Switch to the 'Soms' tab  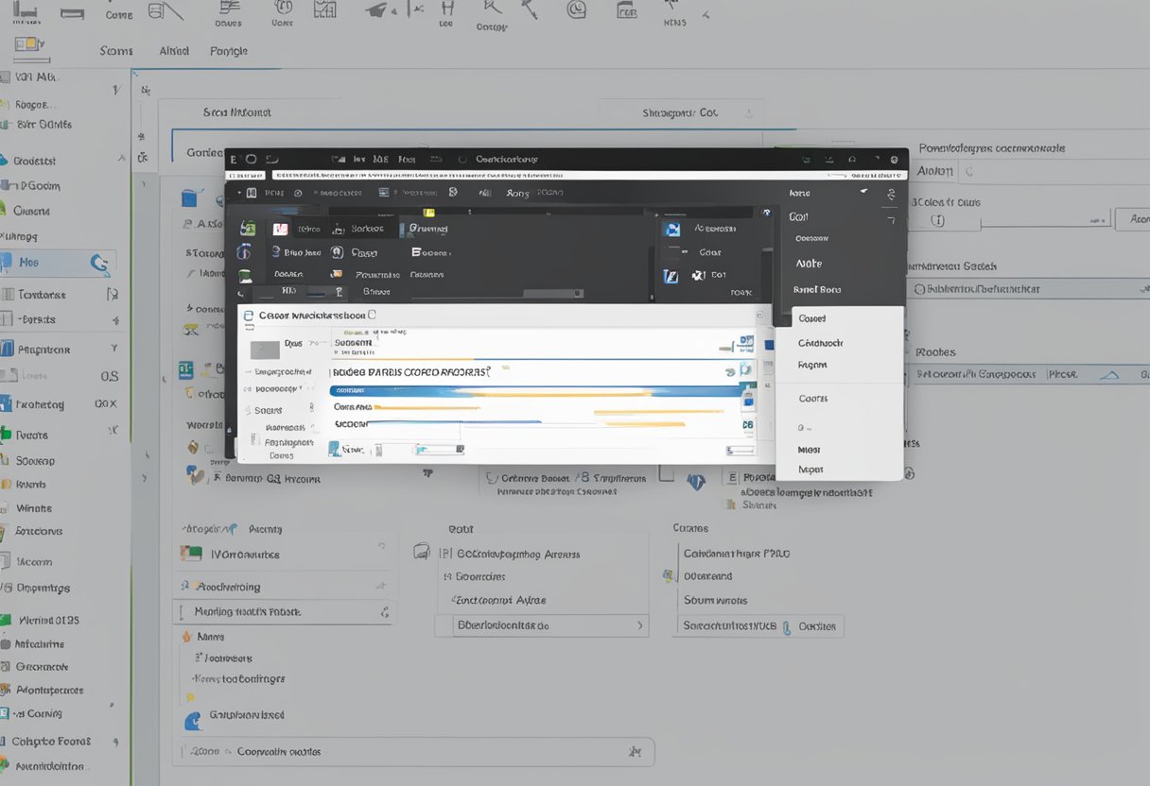tap(116, 51)
